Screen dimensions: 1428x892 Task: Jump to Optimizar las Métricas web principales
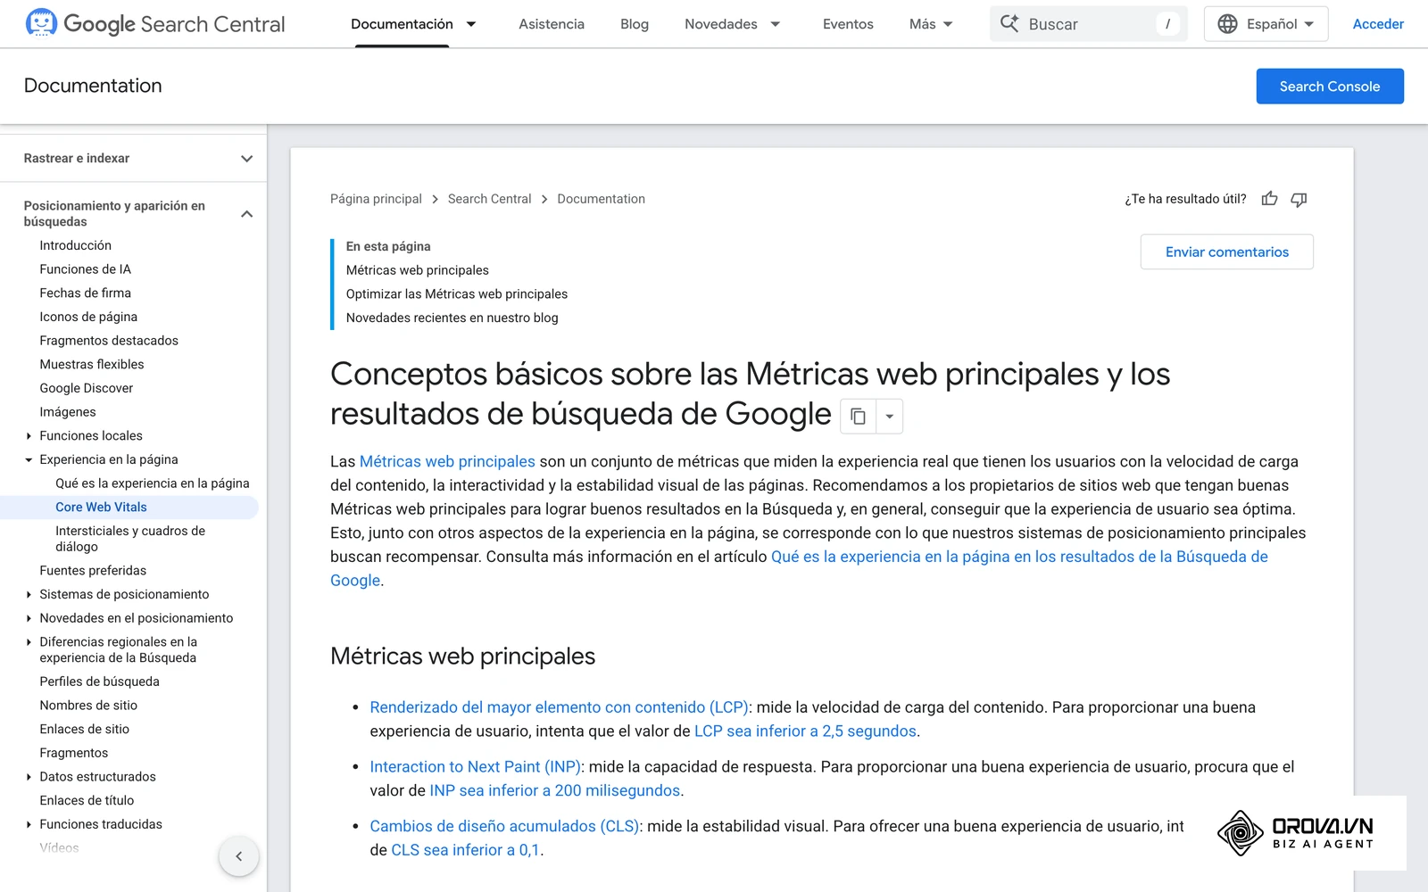pos(457,294)
